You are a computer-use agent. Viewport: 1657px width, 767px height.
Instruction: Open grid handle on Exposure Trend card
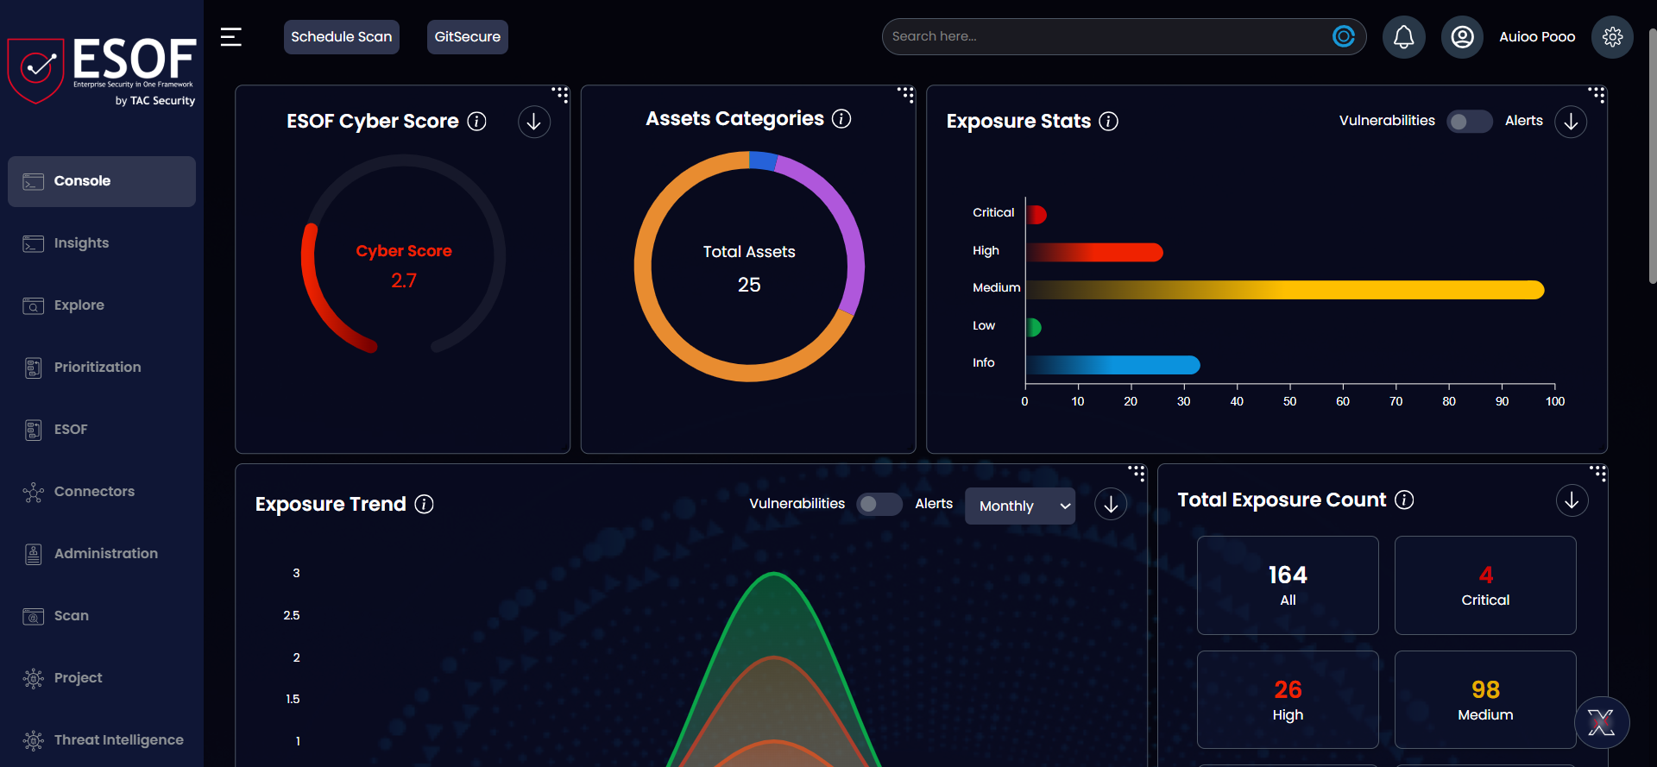tap(1137, 473)
